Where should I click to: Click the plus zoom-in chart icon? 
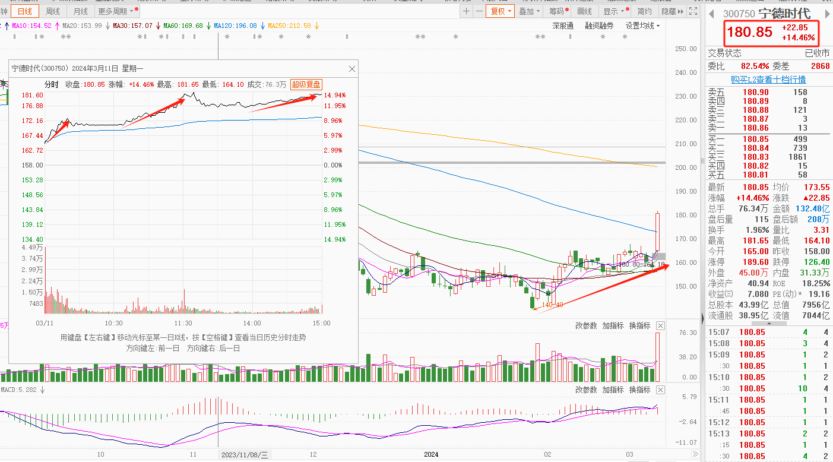(x=467, y=11)
